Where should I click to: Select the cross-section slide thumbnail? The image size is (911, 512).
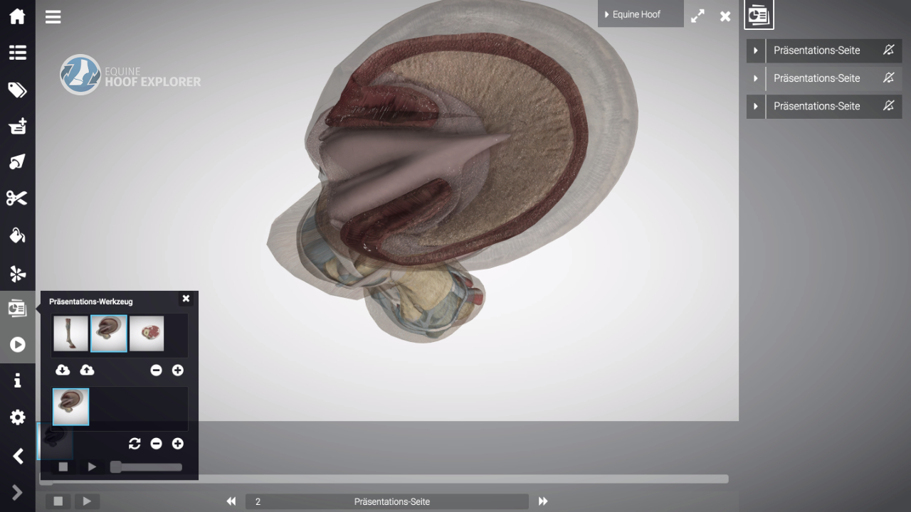pos(147,334)
